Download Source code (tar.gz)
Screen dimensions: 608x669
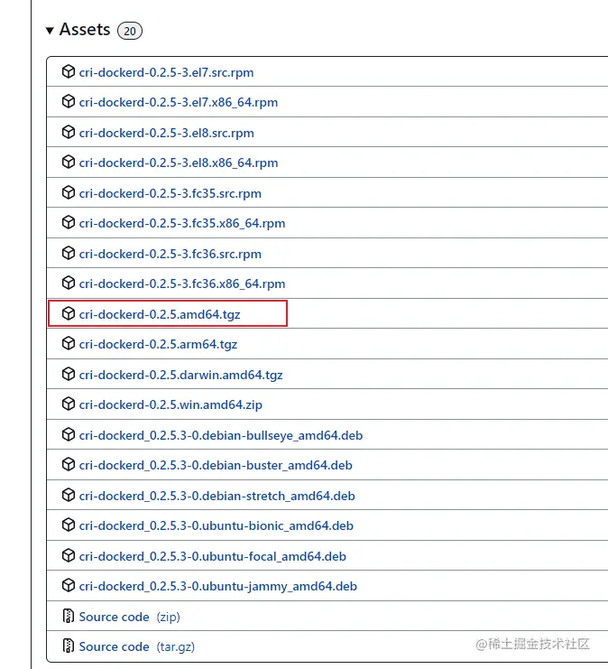click(x=137, y=646)
